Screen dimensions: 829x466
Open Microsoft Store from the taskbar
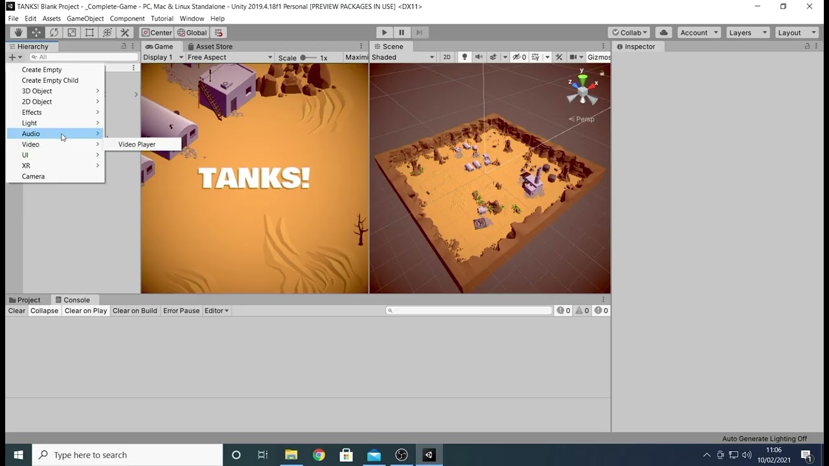pyautogui.click(x=346, y=455)
